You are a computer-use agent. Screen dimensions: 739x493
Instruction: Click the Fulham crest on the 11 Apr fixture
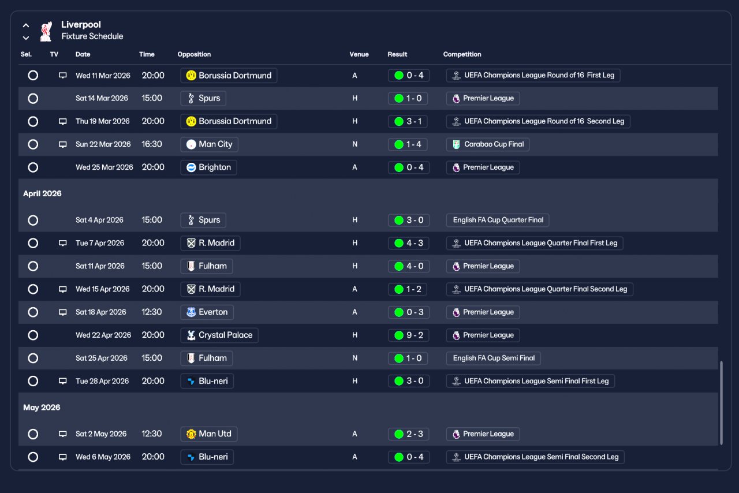[x=191, y=267]
